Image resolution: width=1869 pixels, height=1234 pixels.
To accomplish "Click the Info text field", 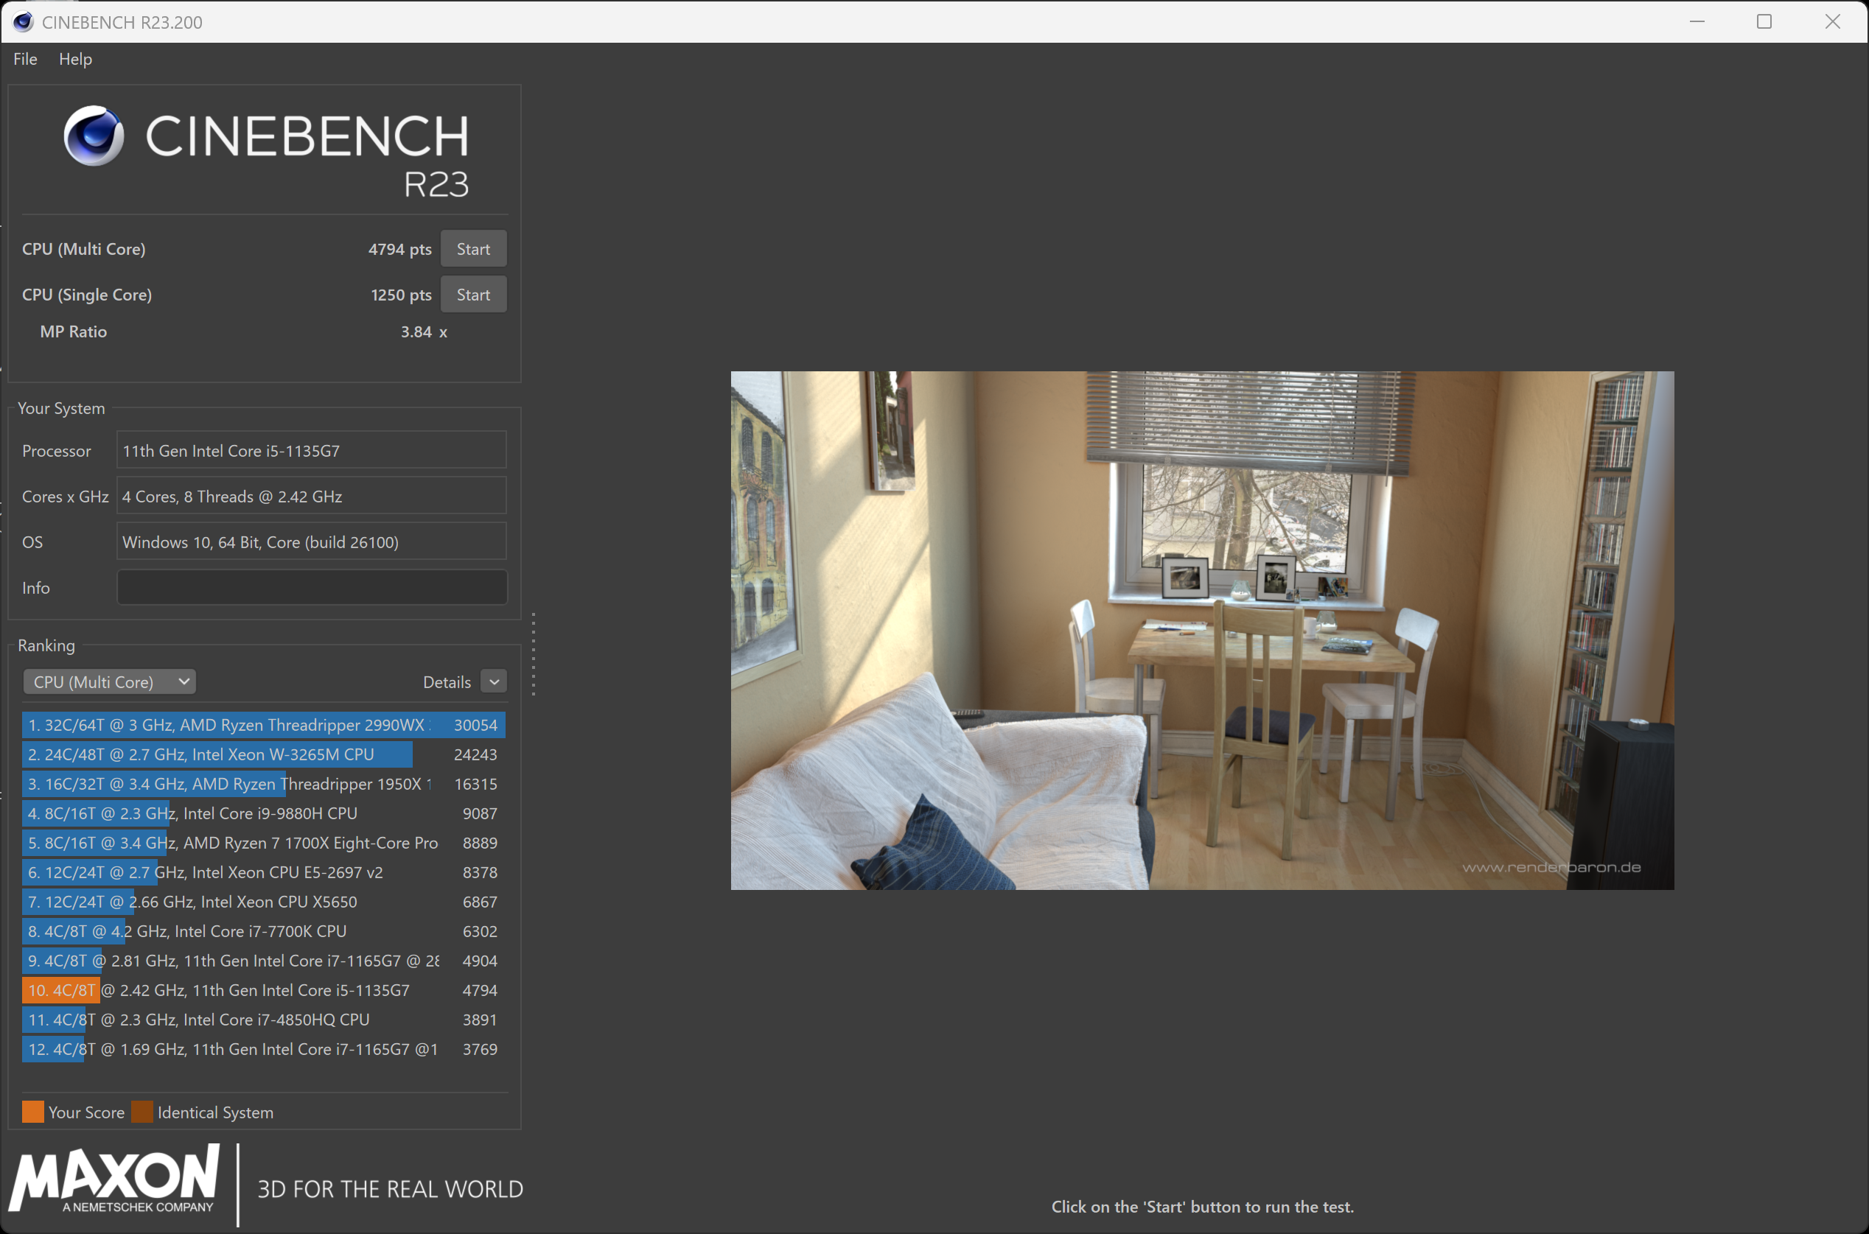I will click(x=312, y=587).
